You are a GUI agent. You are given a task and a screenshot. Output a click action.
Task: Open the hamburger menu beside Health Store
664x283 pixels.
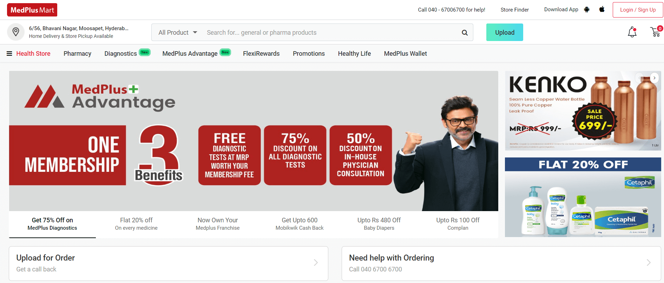pos(9,54)
